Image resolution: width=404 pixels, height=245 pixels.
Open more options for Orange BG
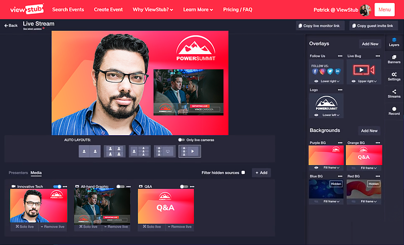[378, 143]
